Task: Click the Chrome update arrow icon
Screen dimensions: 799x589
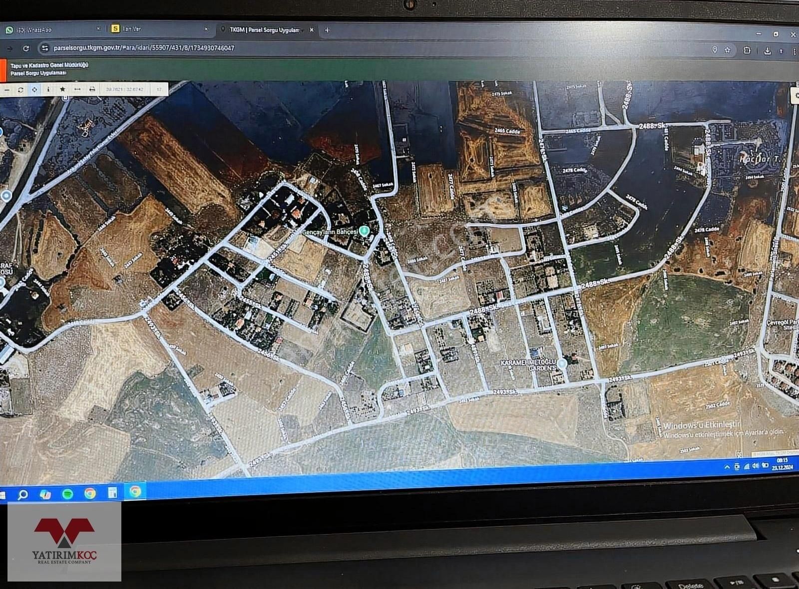Action: [782, 51]
